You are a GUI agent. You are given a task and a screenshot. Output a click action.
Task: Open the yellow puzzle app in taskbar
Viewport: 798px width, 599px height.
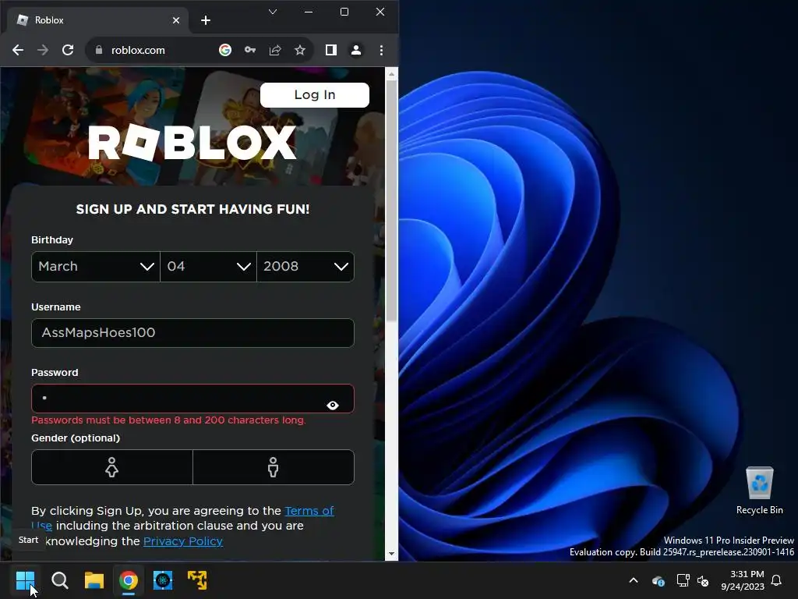[x=197, y=580]
